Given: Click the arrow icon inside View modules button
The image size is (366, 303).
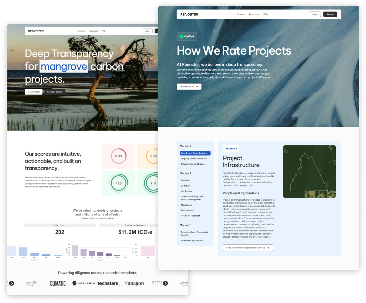Looking at the screenshot, I should (197, 87).
